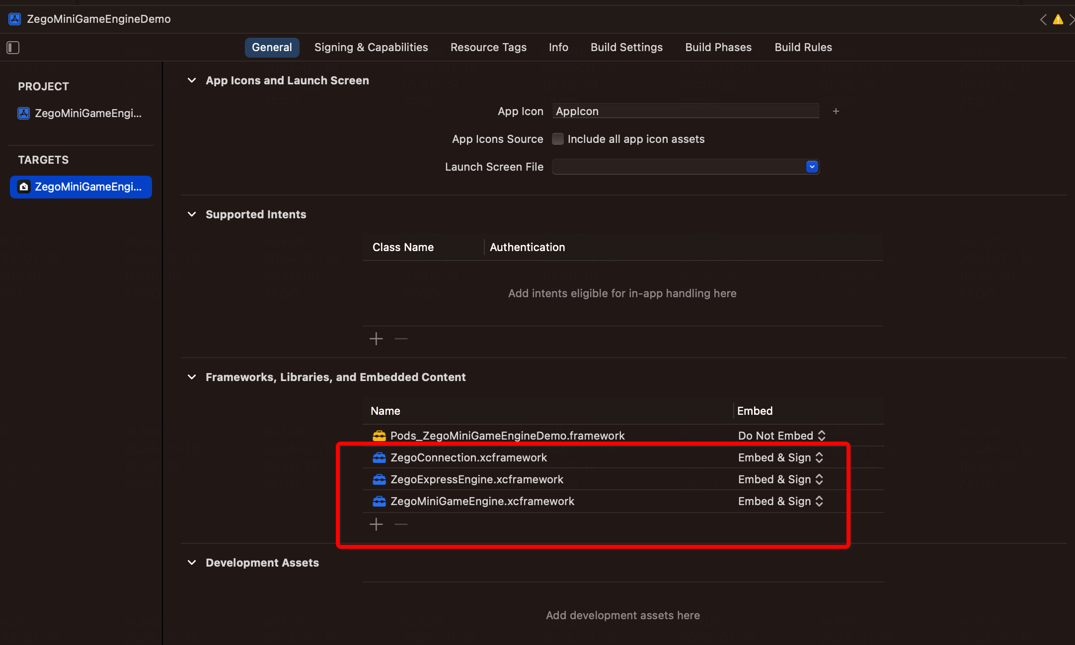Change embed option for ZegoExpressEngine.xcframework

tap(780, 479)
